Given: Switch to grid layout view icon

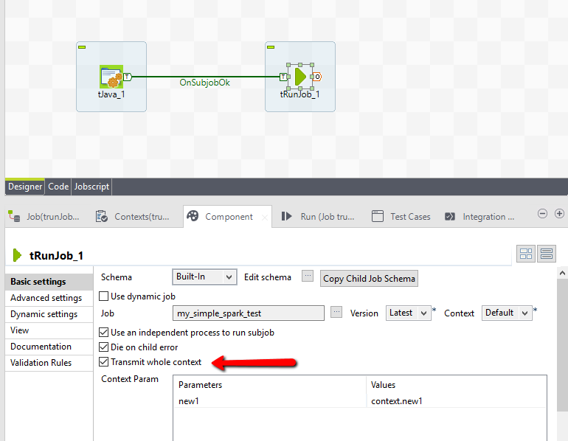Looking at the screenshot, I should pyautogui.click(x=526, y=254).
